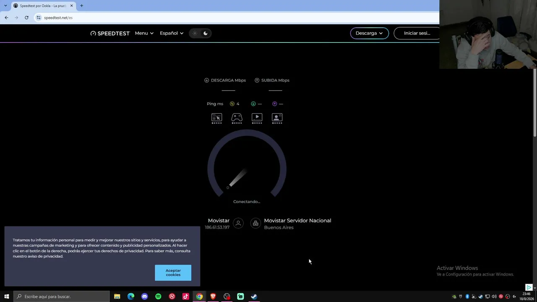Click the Movistar provider name
The height and width of the screenshot is (302, 537).
pos(219,221)
